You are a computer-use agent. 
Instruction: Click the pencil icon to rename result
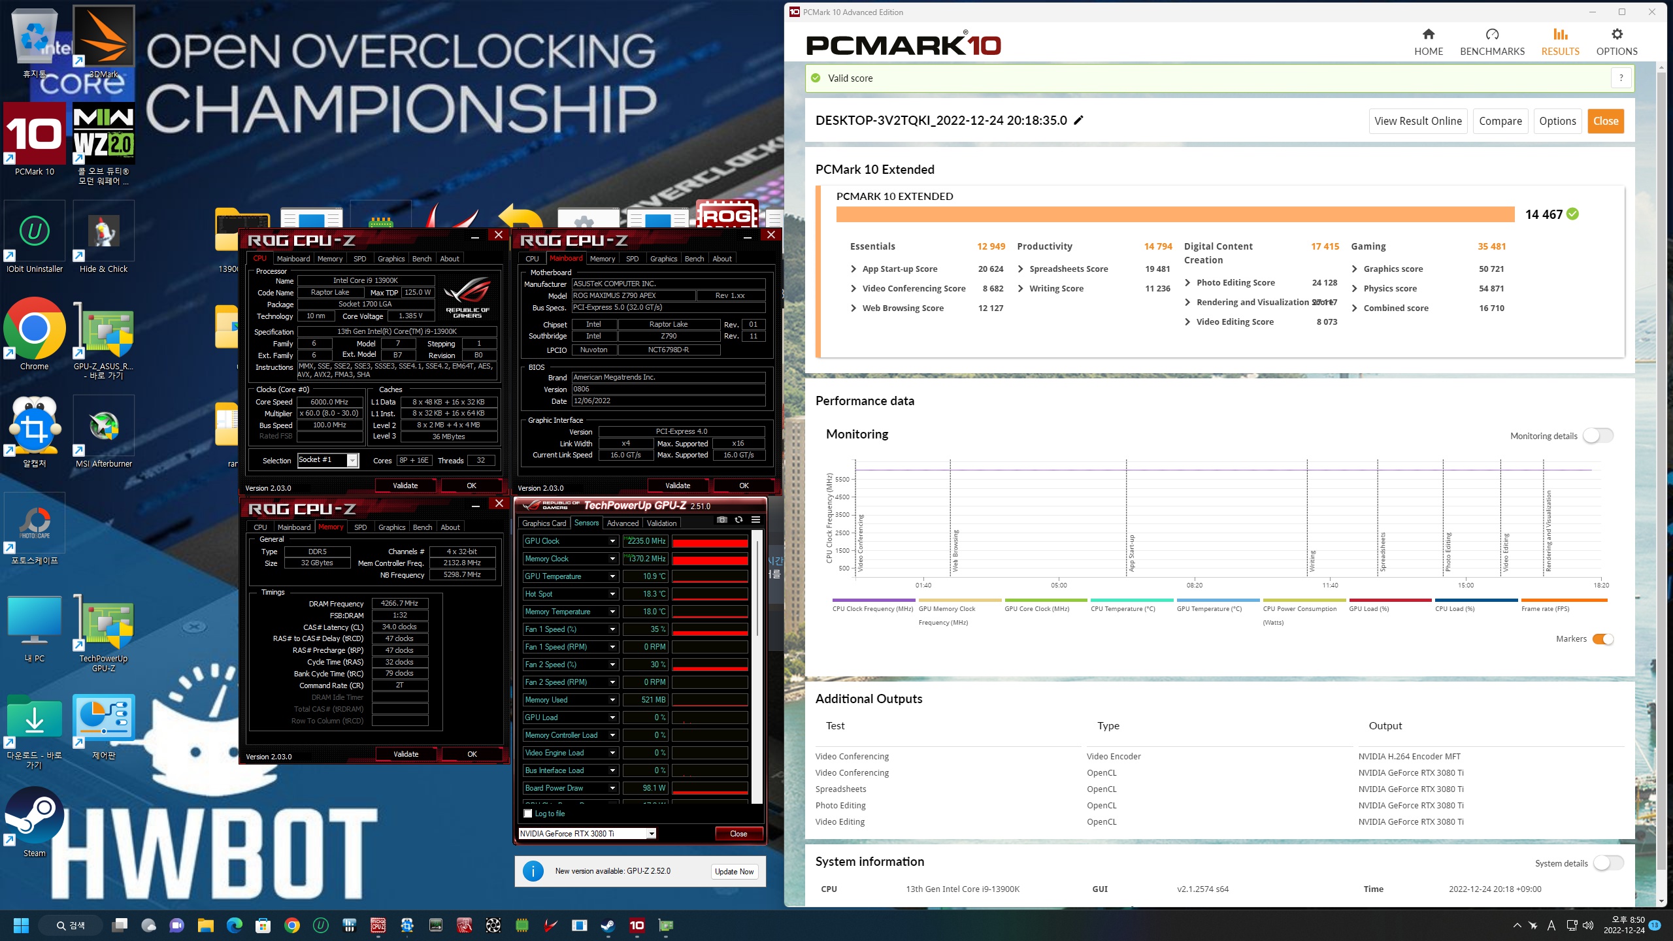(1079, 120)
